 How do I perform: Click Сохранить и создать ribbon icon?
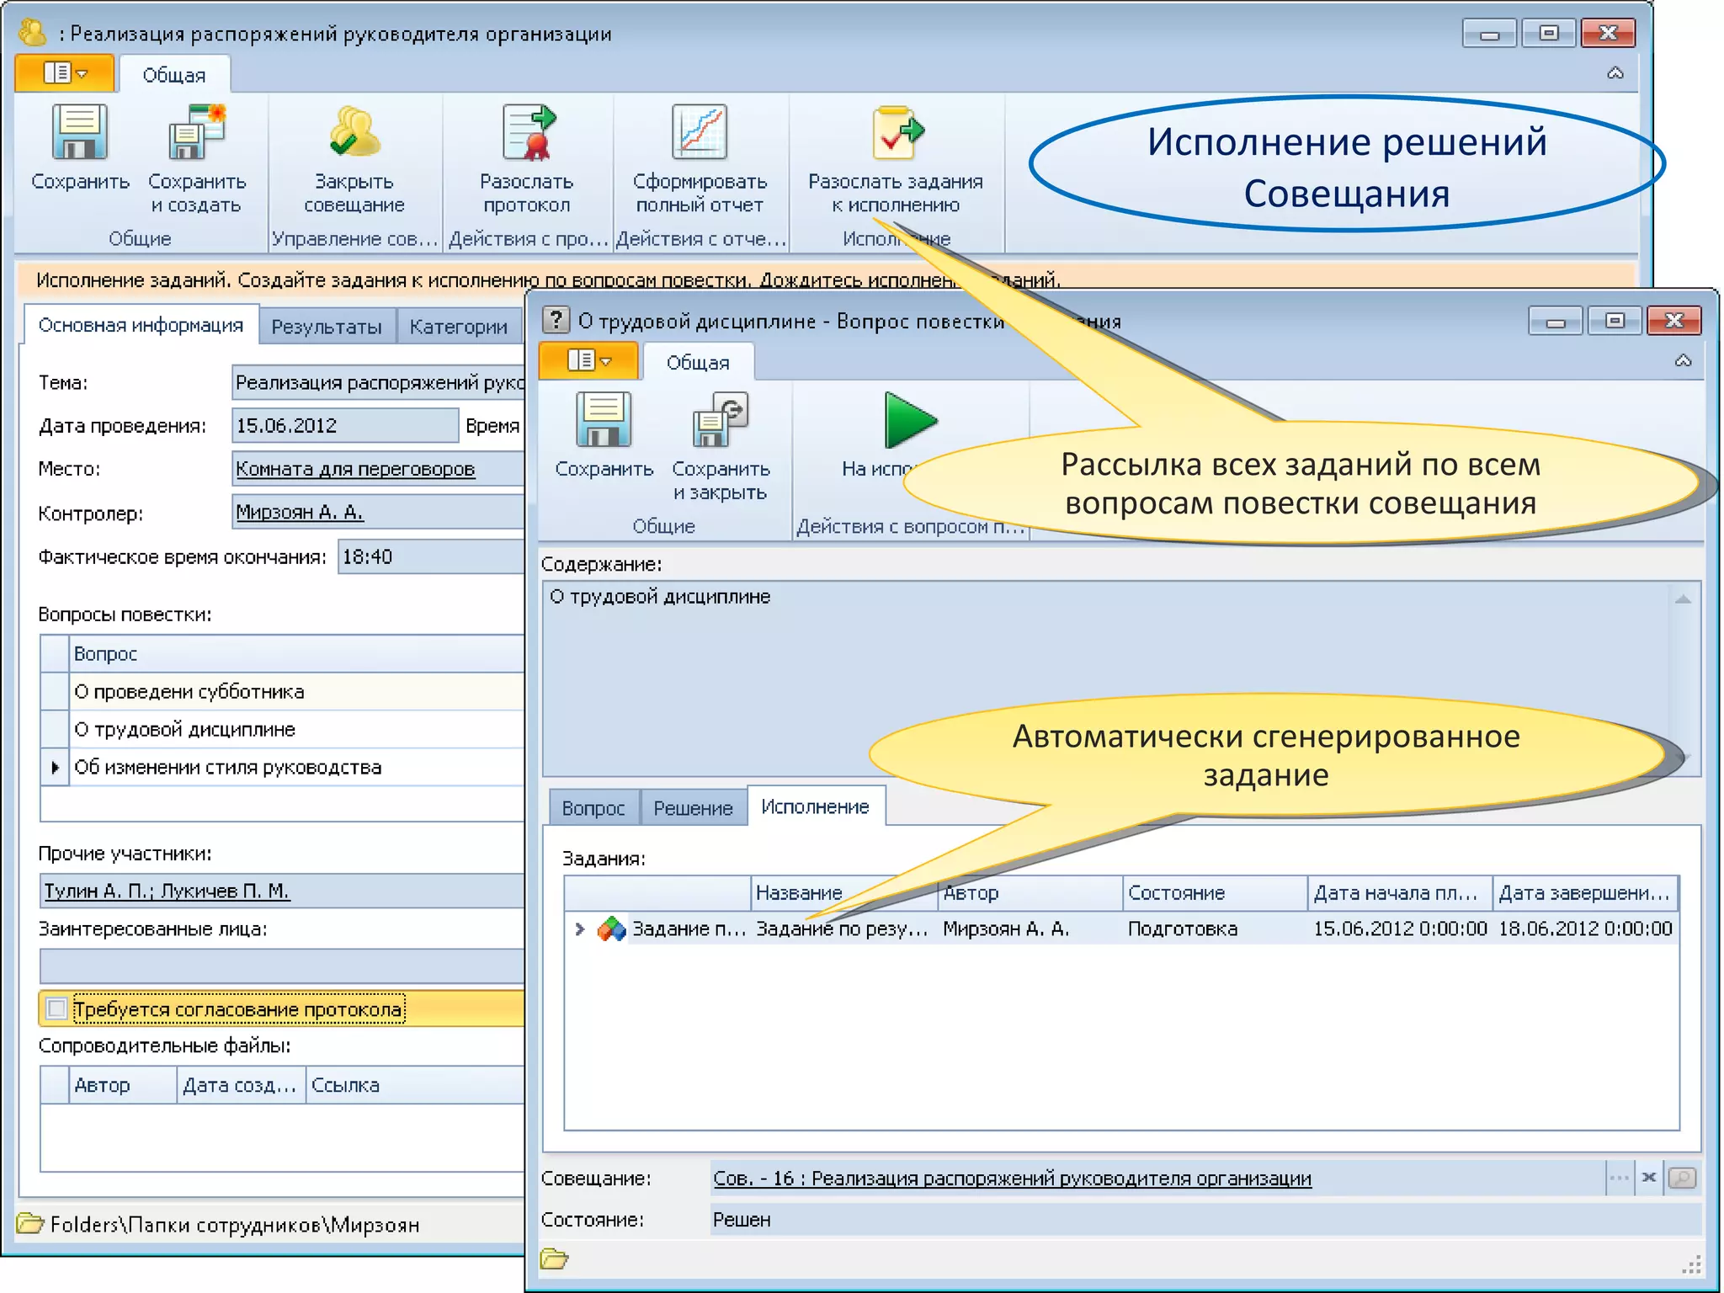click(x=197, y=133)
